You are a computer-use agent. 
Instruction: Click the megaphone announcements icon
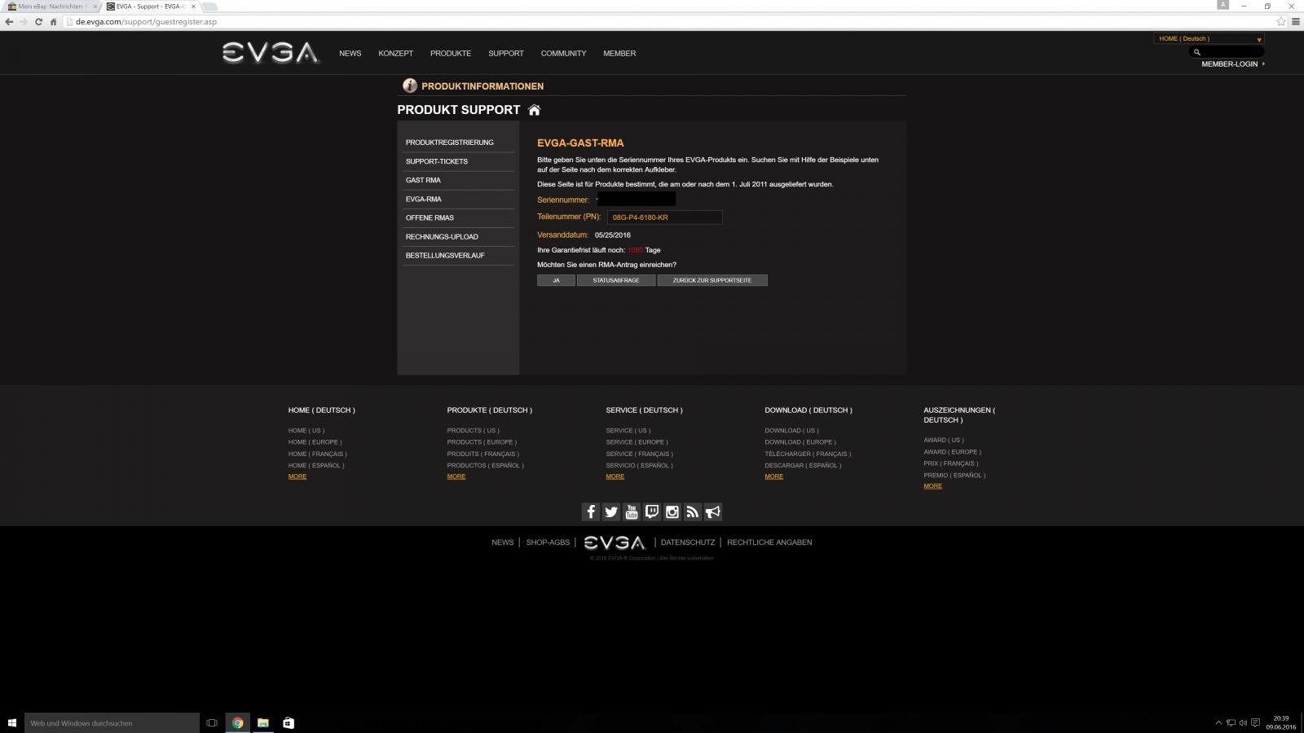[x=713, y=511]
